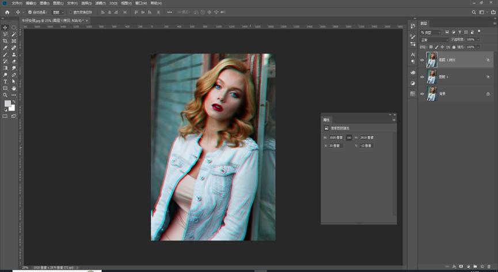498x272 pixels.
Task: Select the Horizontal Type tool
Action: [x=5, y=82]
